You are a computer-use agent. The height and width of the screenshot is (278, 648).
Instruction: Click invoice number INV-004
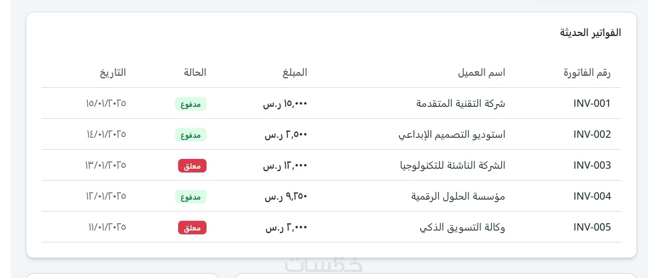click(x=592, y=196)
